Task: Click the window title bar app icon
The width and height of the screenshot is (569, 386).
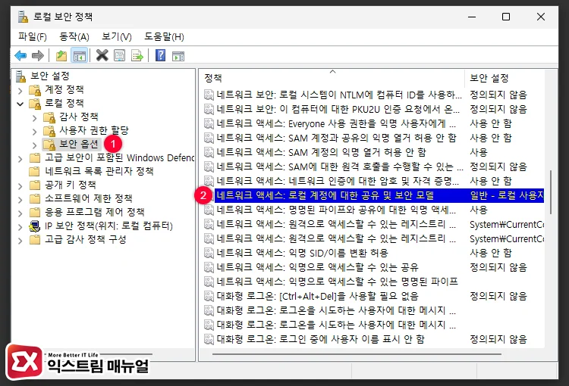Action: [23, 17]
